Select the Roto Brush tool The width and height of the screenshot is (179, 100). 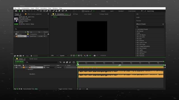pyautogui.click(x=63, y=11)
